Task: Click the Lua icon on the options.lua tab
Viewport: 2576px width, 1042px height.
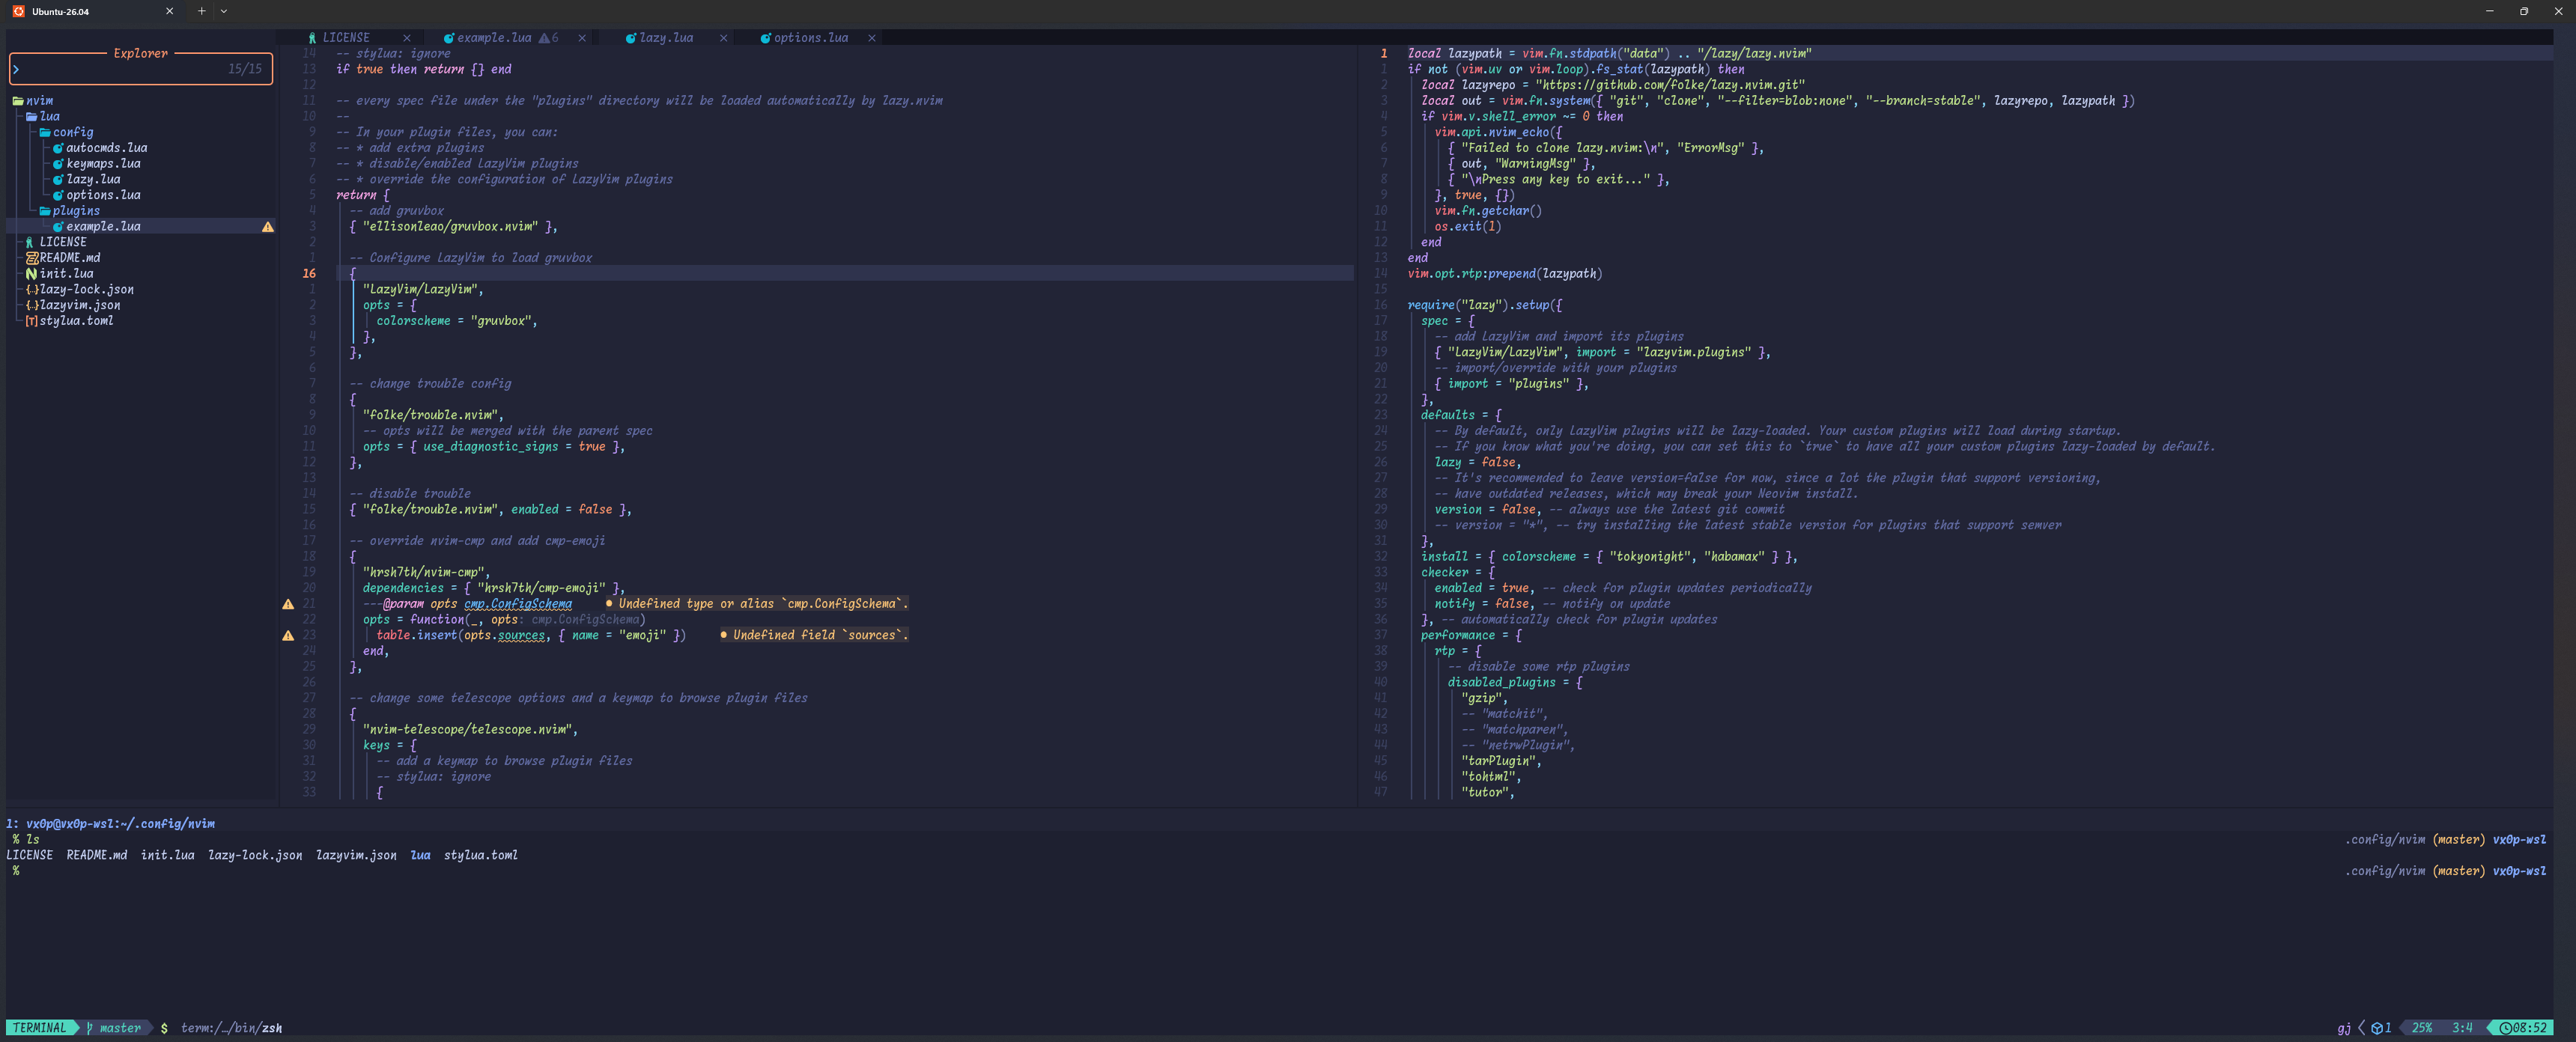Action: click(x=765, y=38)
